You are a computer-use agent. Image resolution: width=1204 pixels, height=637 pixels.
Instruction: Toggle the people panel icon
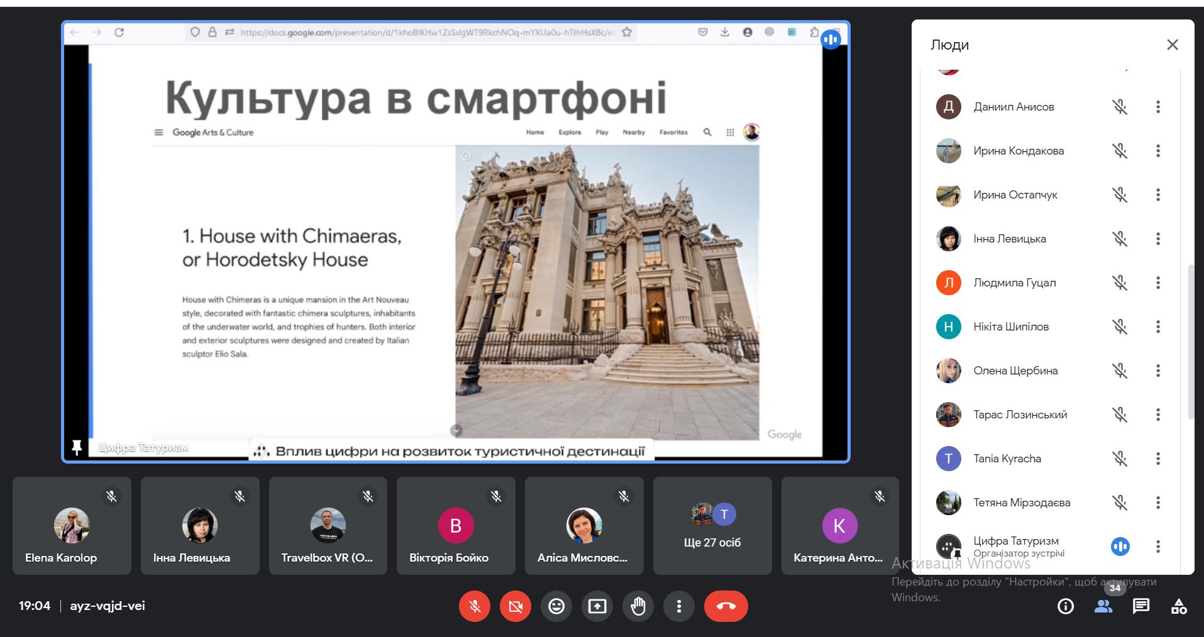(x=1103, y=606)
